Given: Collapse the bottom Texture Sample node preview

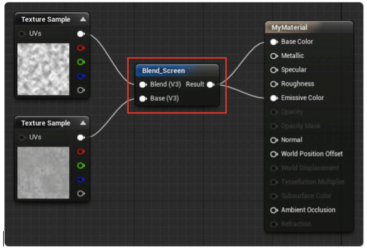Looking at the screenshot, I should (83, 123).
